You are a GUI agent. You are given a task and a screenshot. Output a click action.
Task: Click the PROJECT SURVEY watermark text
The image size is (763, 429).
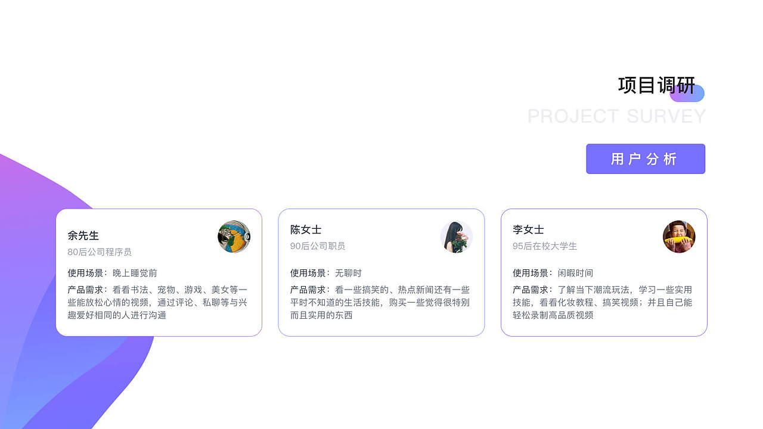click(x=617, y=117)
